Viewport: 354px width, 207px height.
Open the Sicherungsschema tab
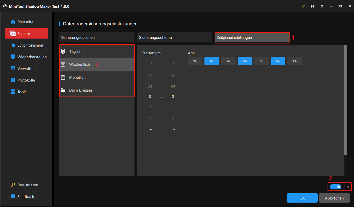(174, 37)
